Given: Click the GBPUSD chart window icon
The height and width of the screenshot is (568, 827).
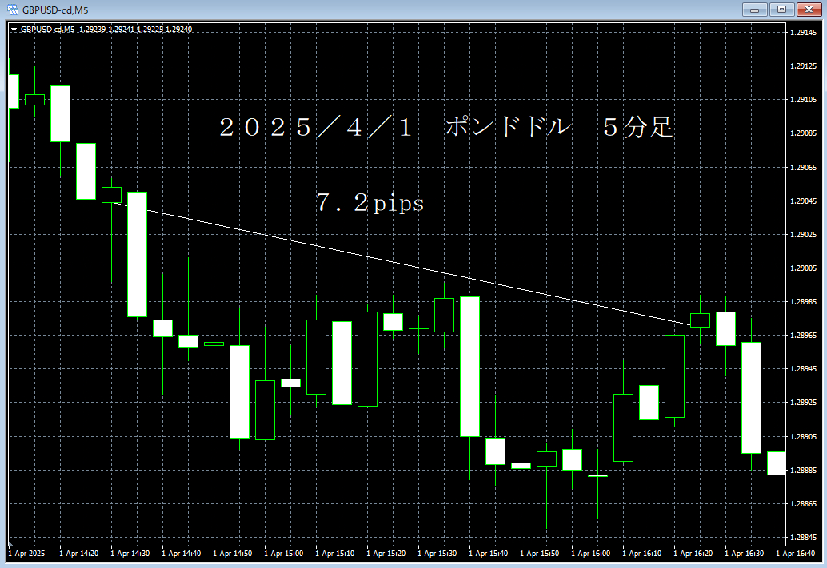Looking at the screenshot, I should (12, 10).
